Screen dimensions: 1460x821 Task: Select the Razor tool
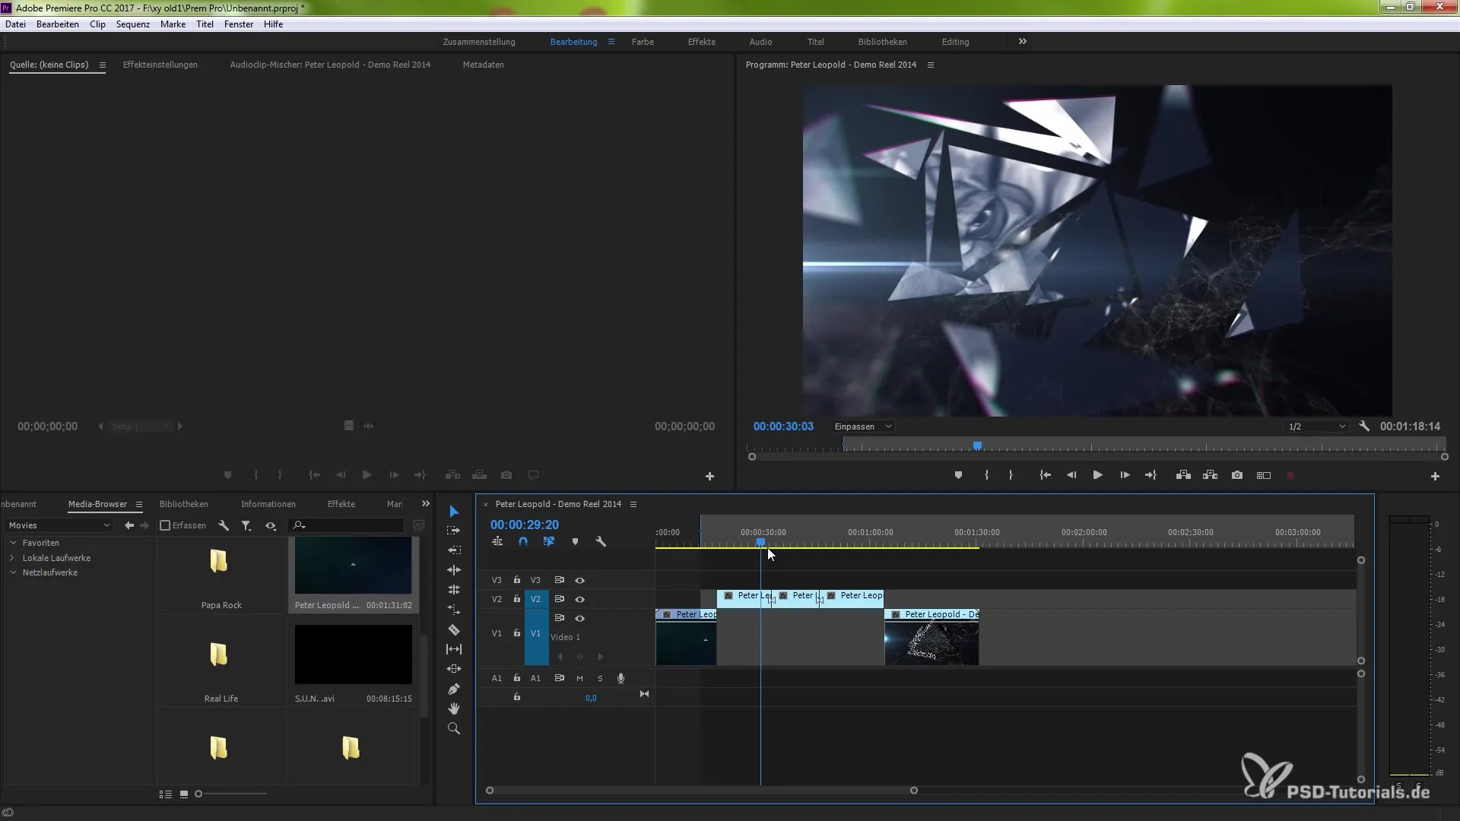point(454,629)
